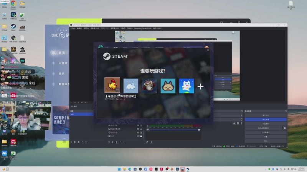
Task: Open Google Chrome desktop icon
Action: (13, 5)
